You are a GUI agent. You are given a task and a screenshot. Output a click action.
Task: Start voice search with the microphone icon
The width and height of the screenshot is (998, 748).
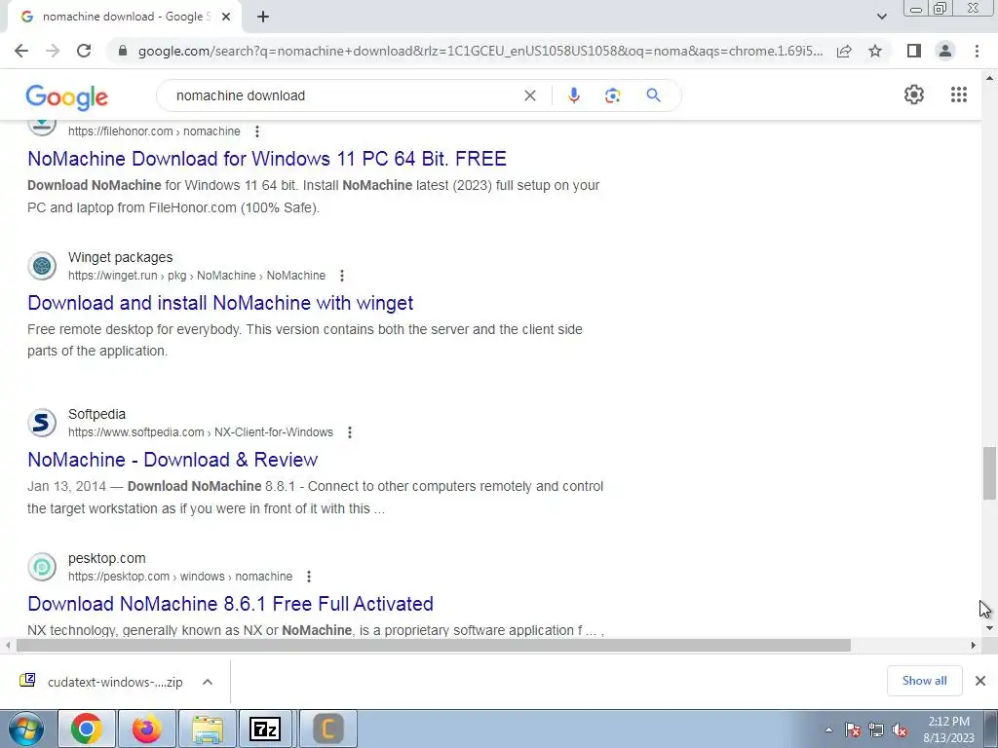(x=573, y=95)
